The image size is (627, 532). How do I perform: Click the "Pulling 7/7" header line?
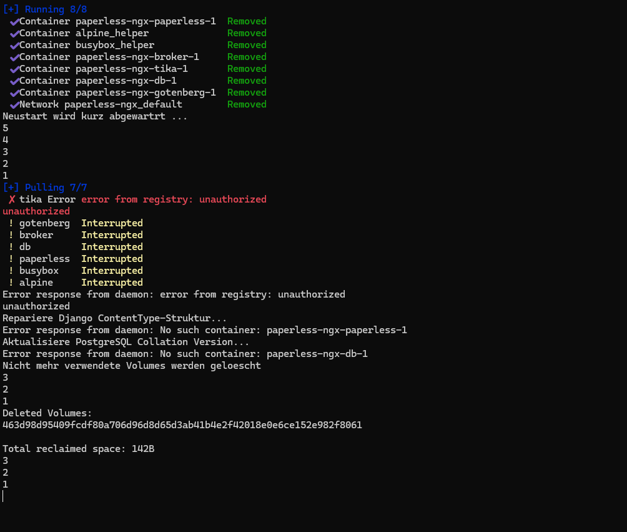44,188
